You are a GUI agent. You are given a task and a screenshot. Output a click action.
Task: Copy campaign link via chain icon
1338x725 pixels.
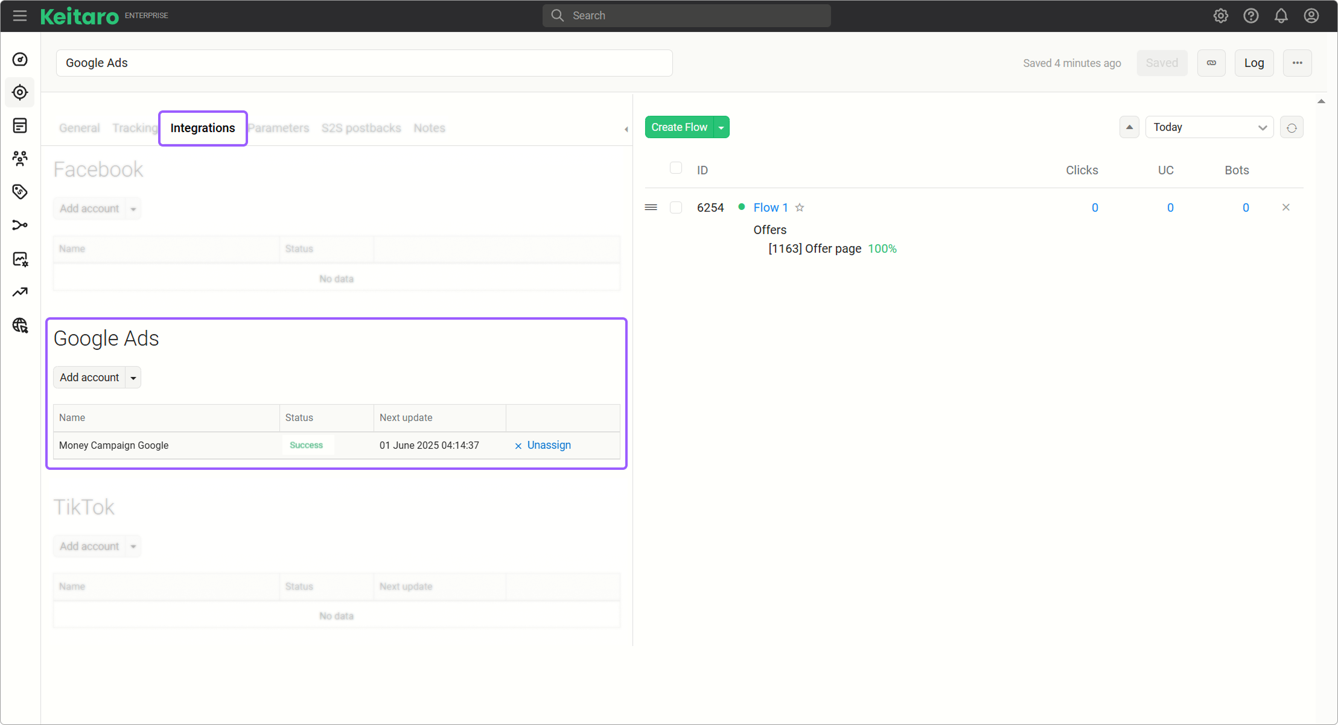pyautogui.click(x=1211, y=63)
